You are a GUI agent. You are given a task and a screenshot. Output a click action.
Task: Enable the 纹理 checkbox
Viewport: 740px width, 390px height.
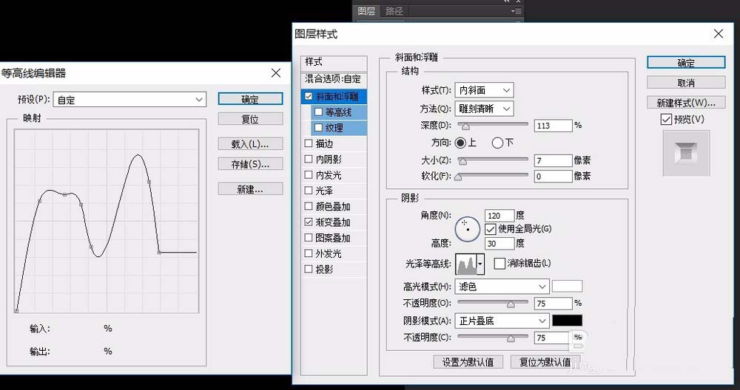point(318,128)
